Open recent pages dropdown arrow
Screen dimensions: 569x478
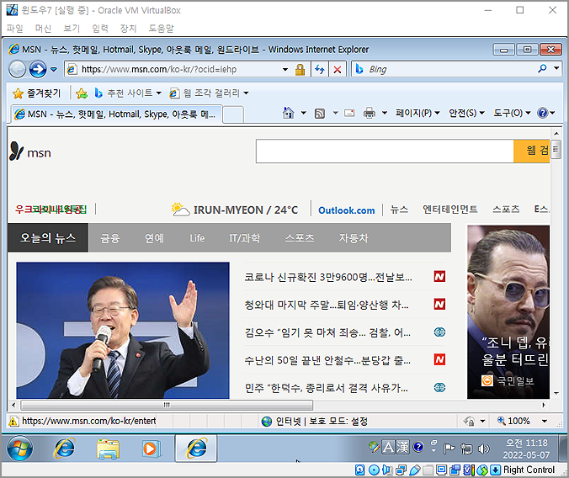pos(54,69)
